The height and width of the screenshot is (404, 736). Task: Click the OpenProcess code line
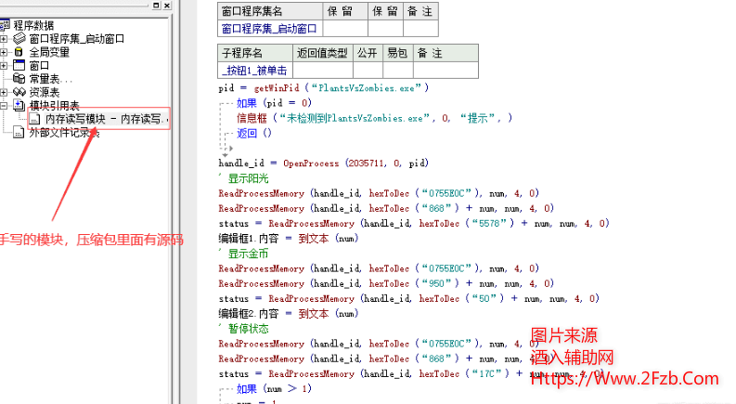(323, 163)
